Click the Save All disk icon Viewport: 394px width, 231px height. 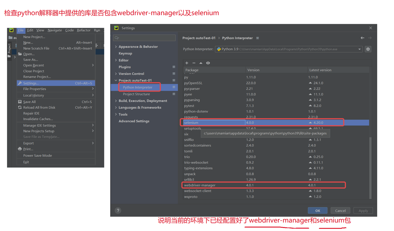click(x=20, y=102)
